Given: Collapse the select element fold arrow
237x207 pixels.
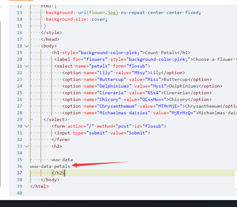Looking at the screenshot, I should pyautogui.click(x=26, y=66).
